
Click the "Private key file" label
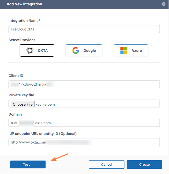(x=21, y=95)
